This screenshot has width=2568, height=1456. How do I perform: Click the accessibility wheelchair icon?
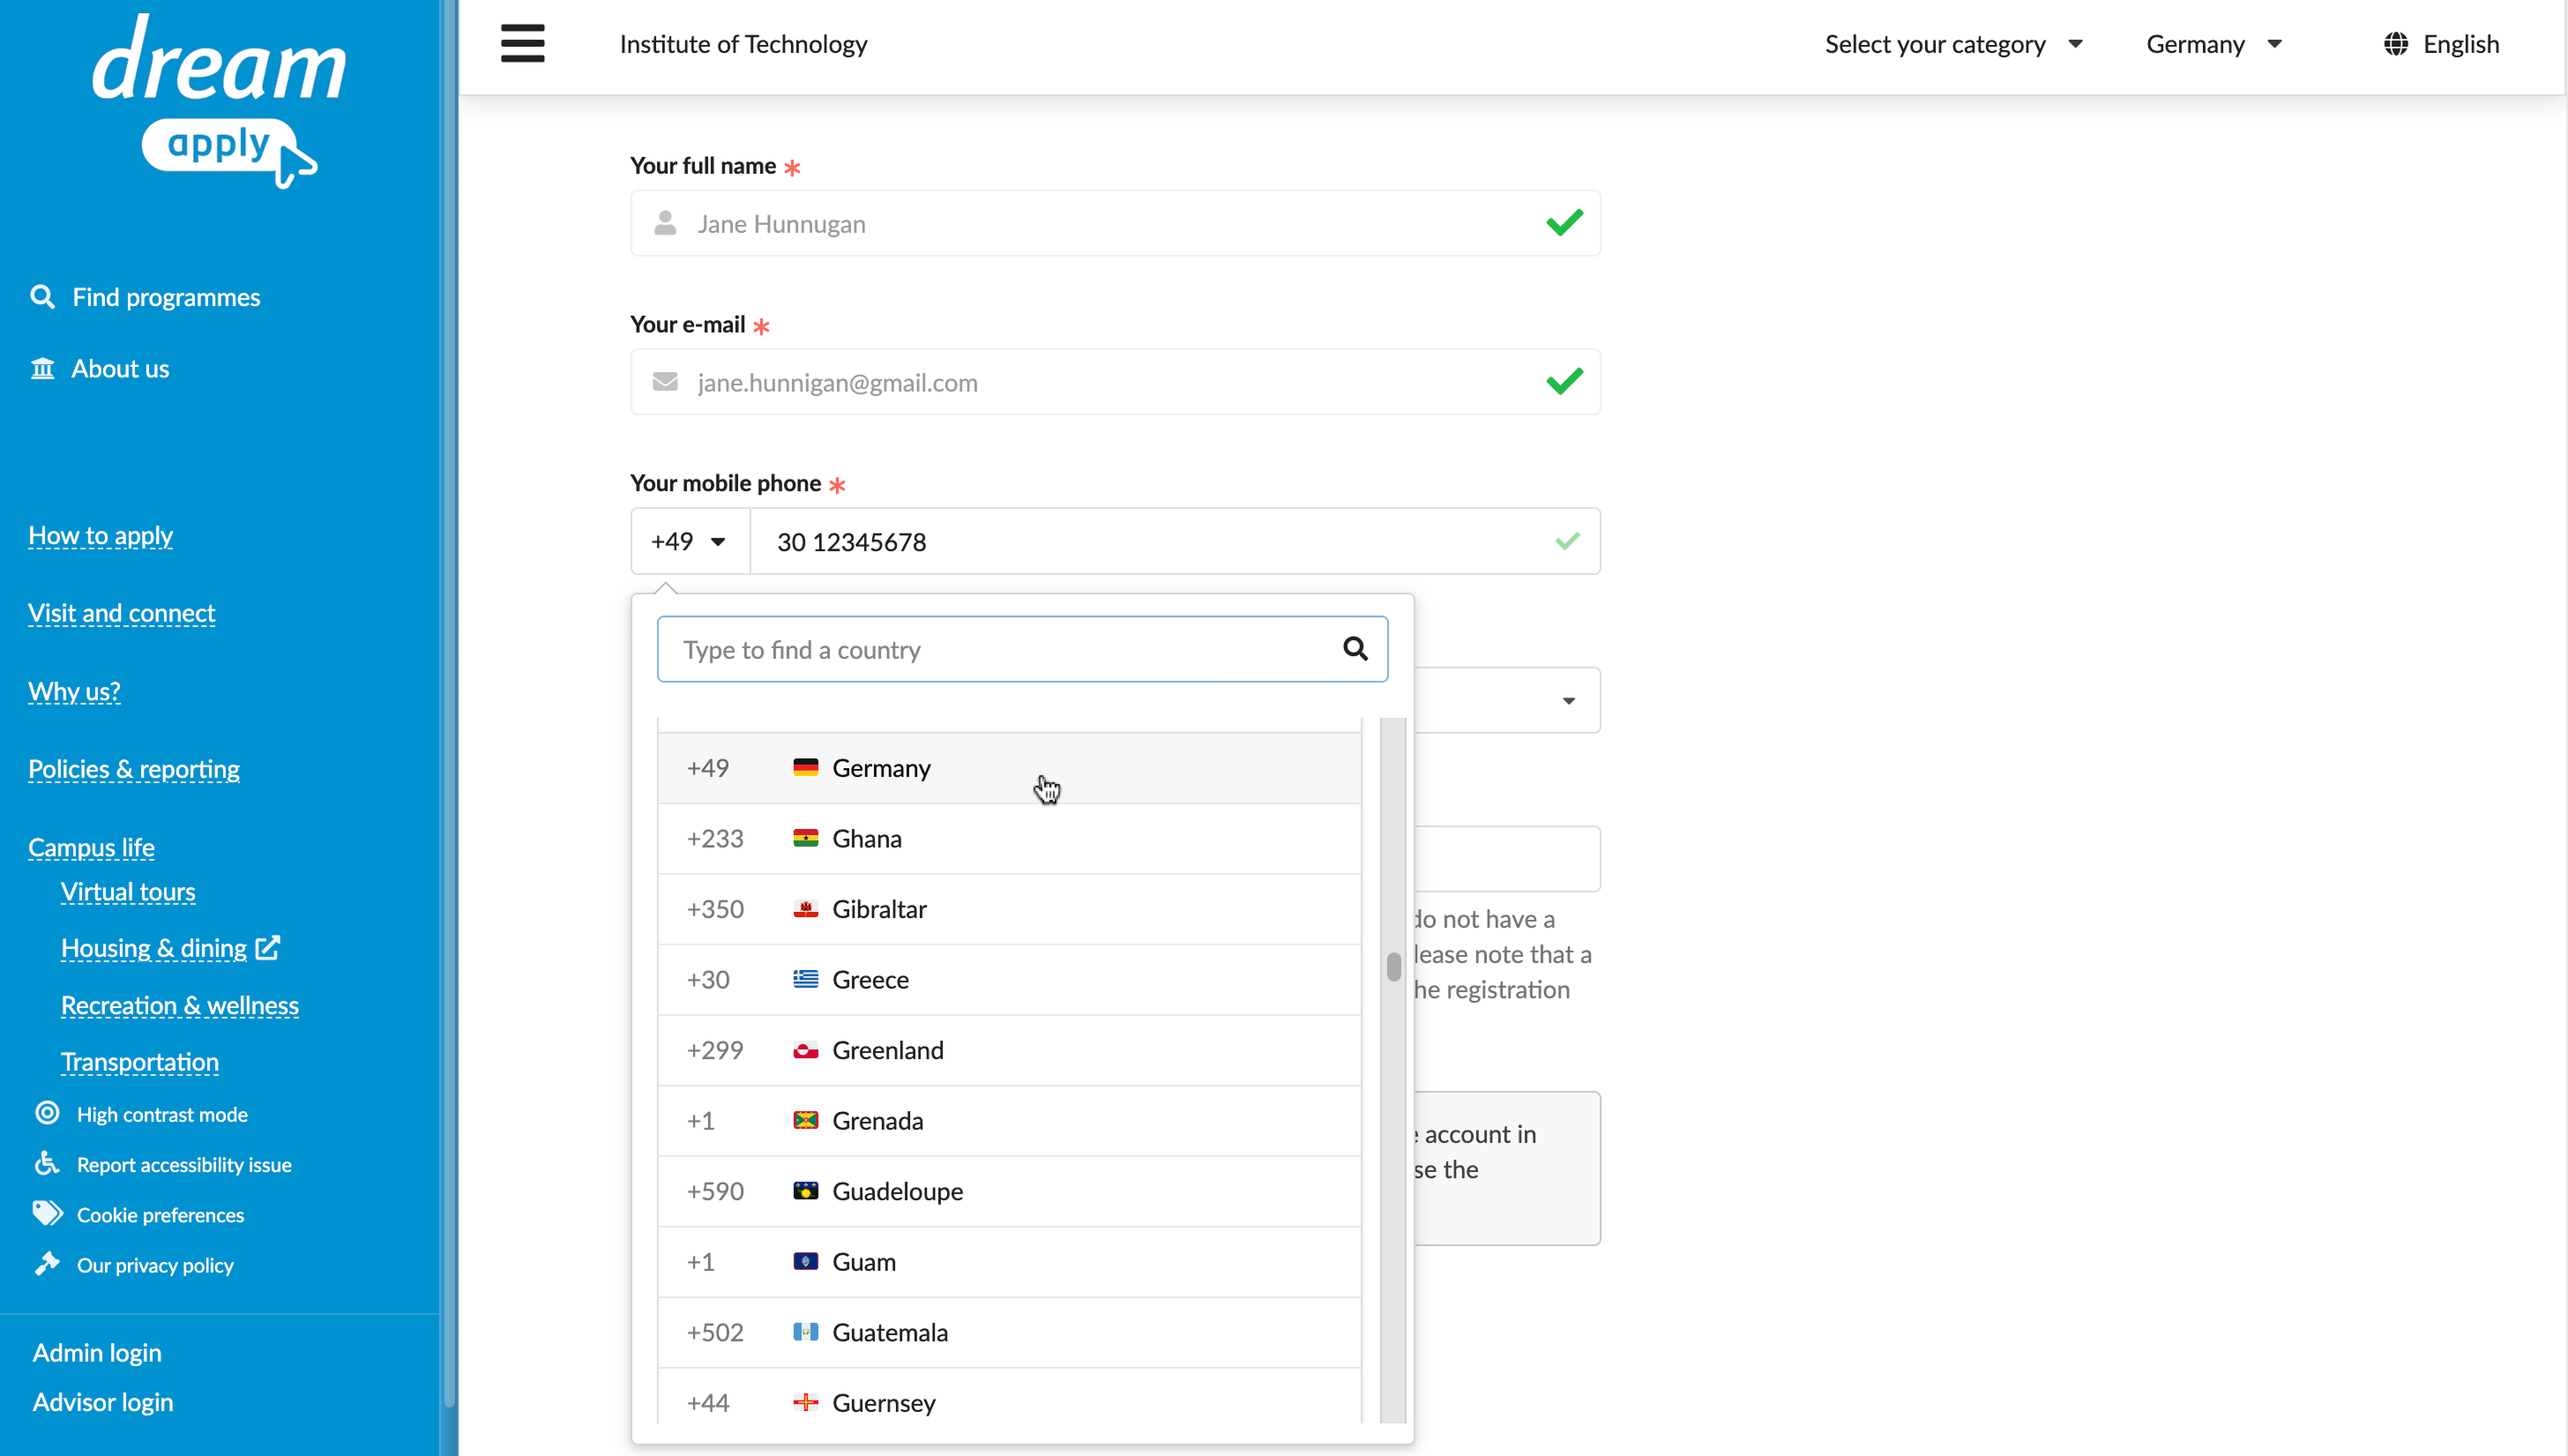coord(47,1163)
